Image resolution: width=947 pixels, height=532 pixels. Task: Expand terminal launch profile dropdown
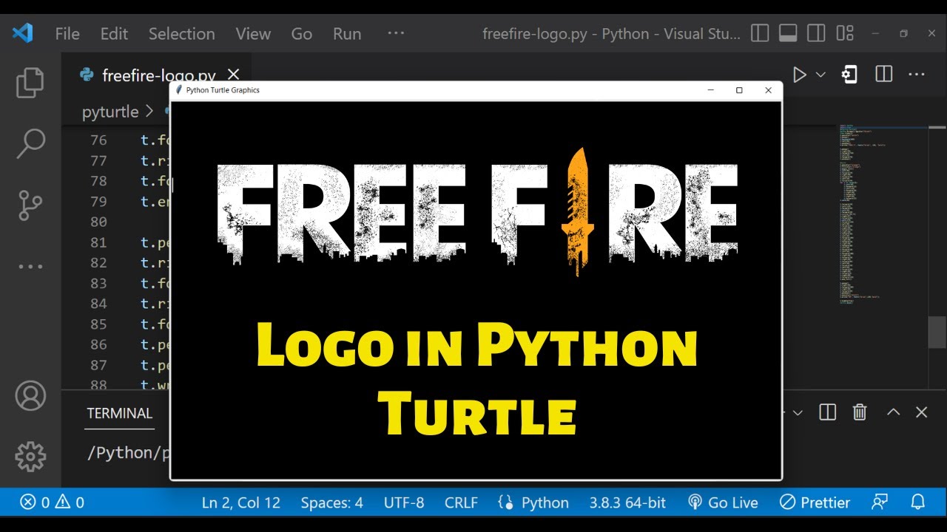[797, 412]
